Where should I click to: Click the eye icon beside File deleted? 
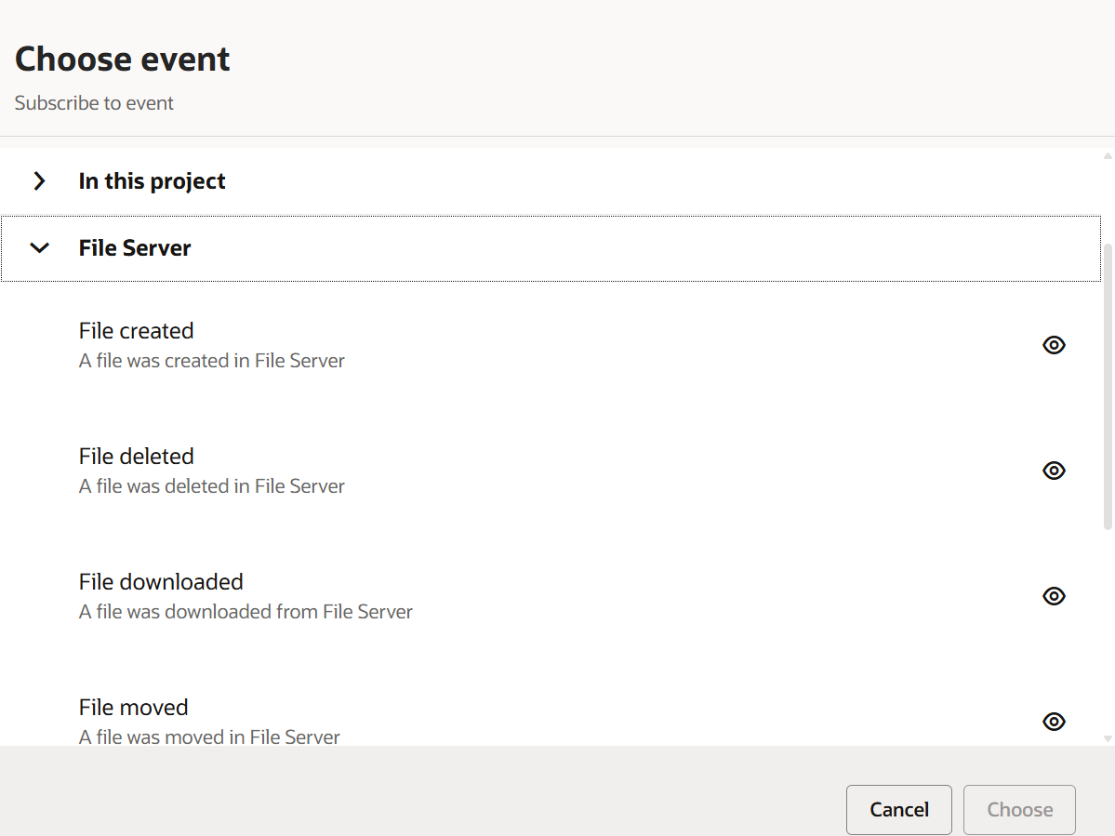[1054, 471]
